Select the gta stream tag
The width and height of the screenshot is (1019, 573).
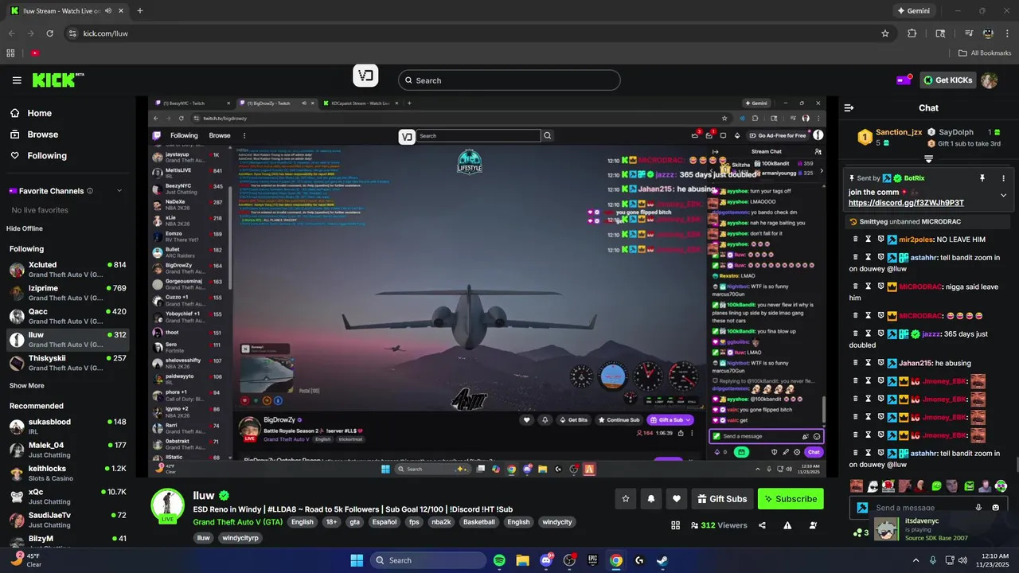tap(354, 522)
